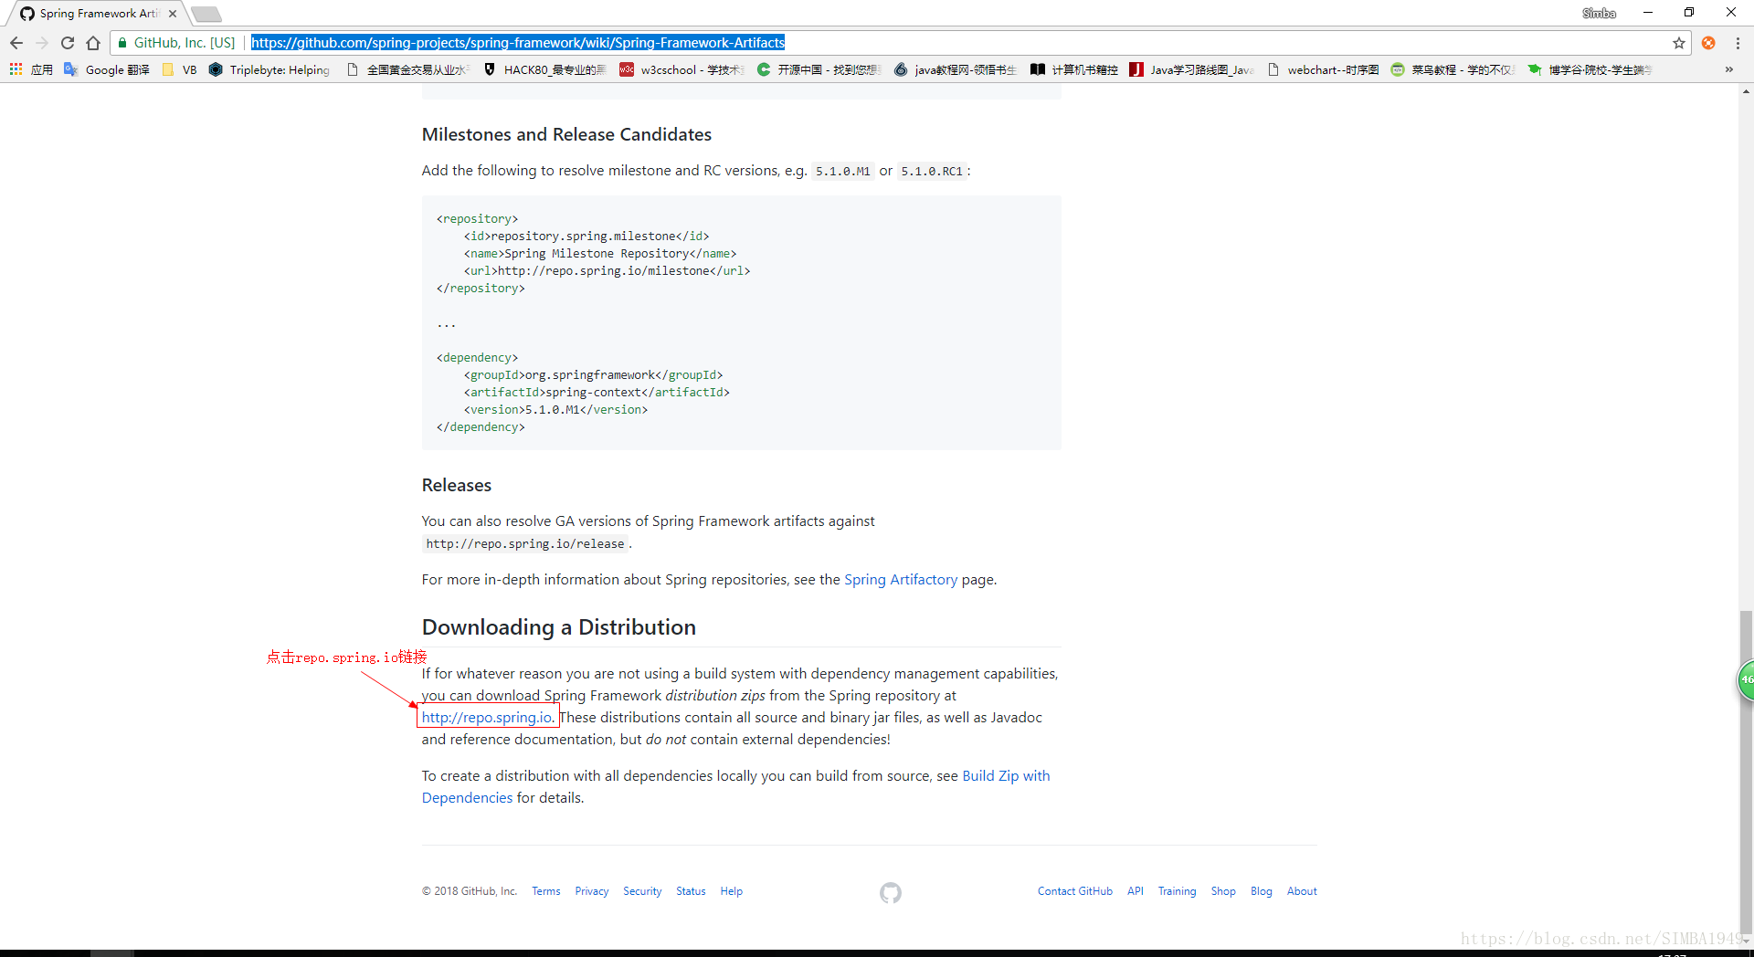Click the Downloading a Distribution heading
Image resolution: width=1754 pixels, height=957 pixels.
[x=559, y=627]
